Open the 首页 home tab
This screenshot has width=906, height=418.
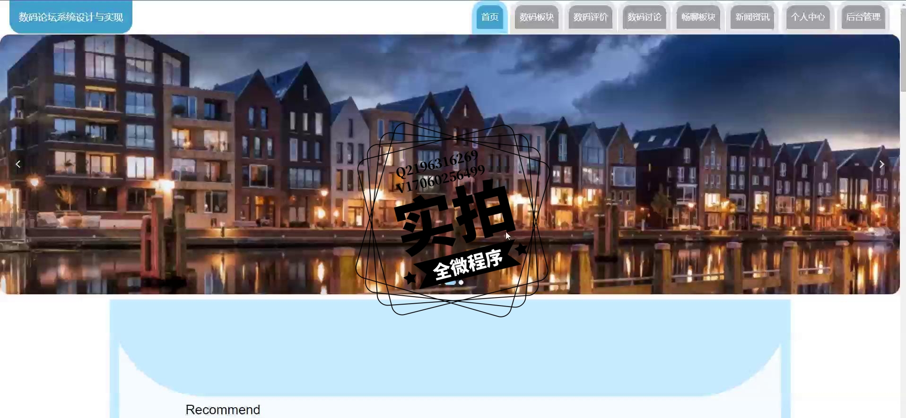point(489,17)
